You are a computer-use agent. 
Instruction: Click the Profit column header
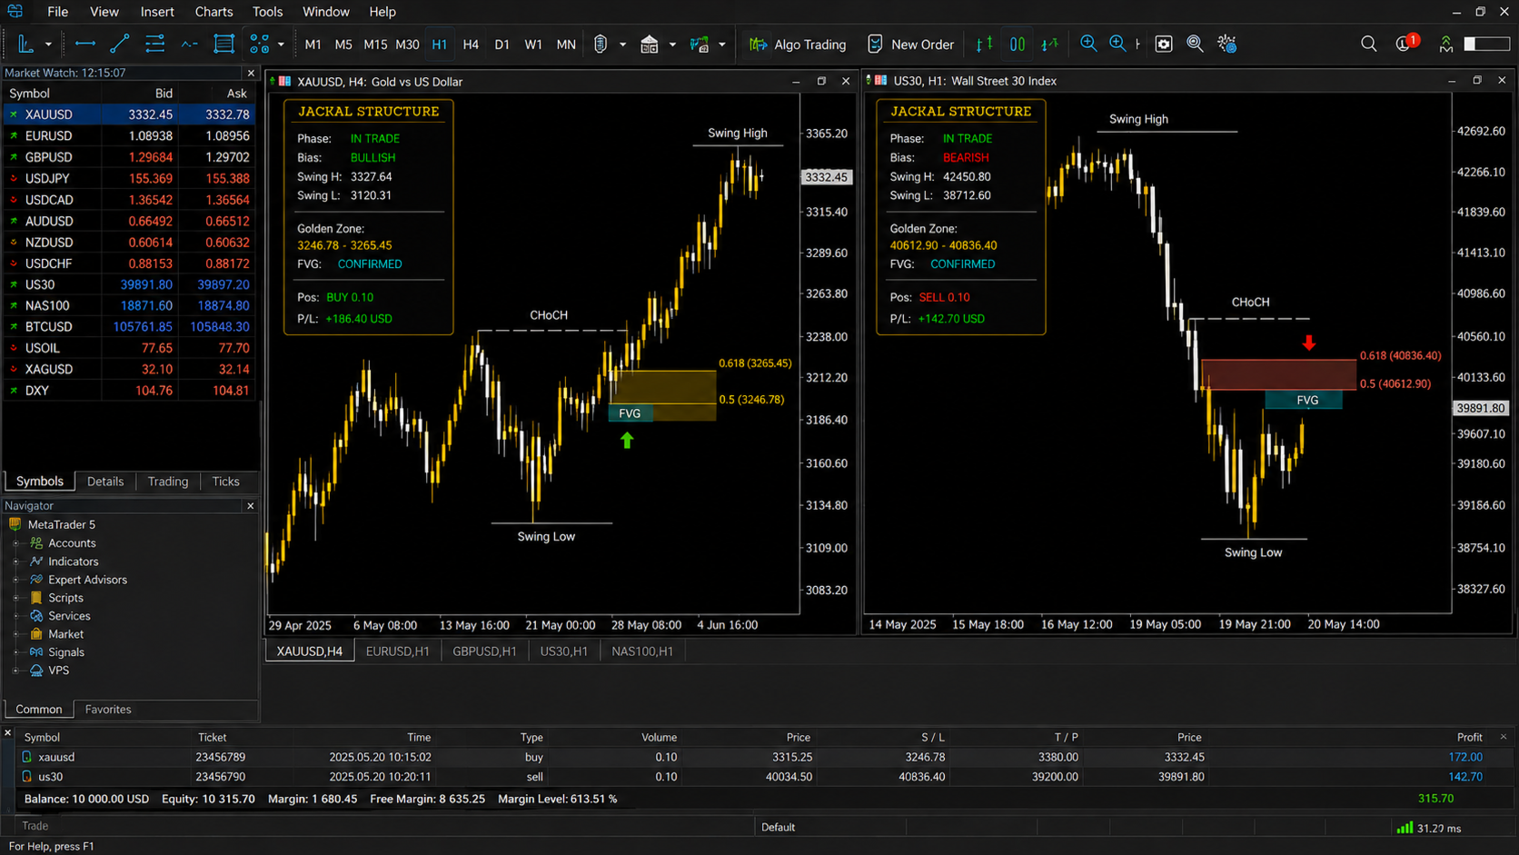pyautogui.click(x=1469, y=738)
